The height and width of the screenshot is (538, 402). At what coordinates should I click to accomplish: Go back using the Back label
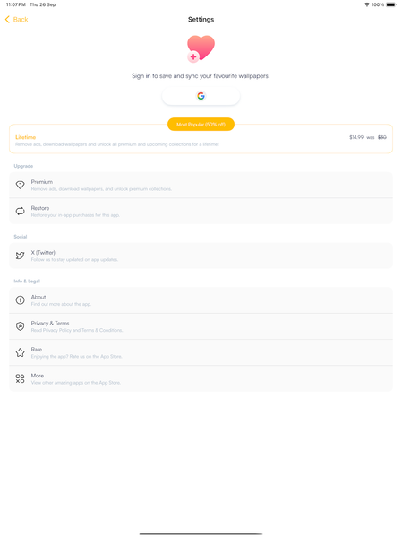21,20
